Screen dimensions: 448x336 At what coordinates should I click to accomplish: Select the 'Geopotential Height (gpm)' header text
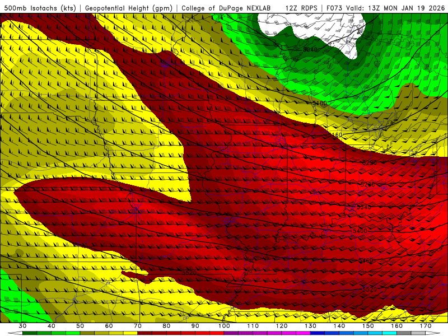129,8
